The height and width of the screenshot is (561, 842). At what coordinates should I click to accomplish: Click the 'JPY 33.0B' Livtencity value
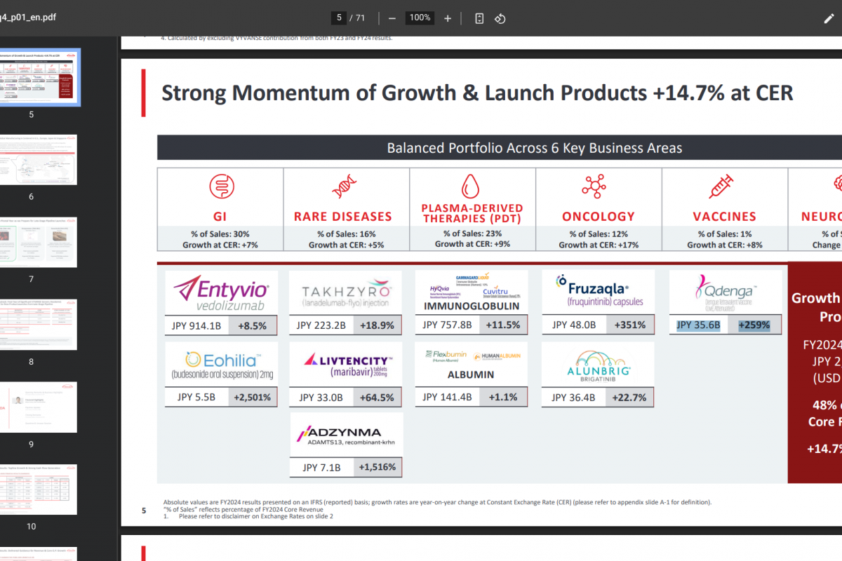pyautogui.click(x=321, y=397)
